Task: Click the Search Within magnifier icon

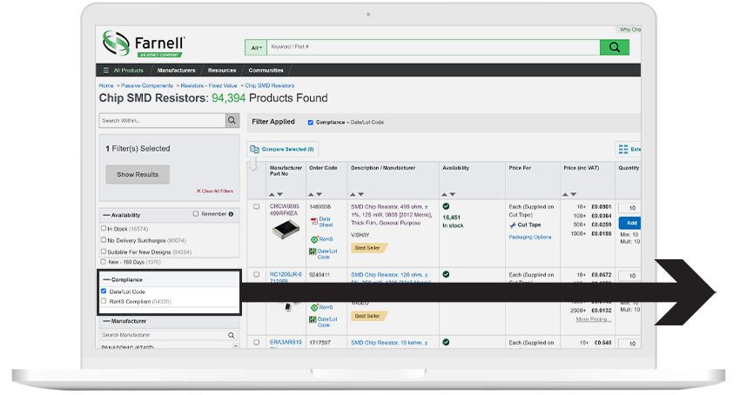Action: pyautogui.click(x=232, y=120)
